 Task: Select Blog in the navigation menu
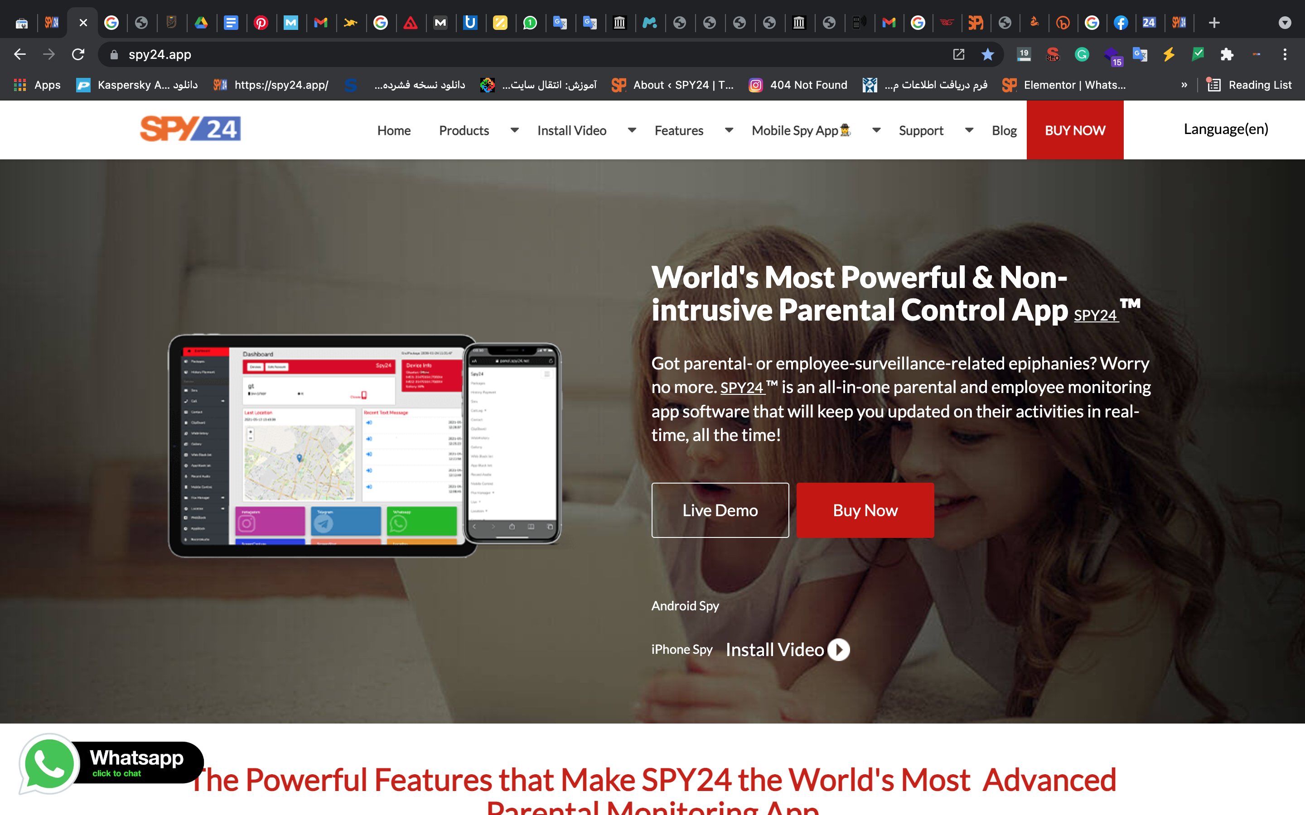(x=1004, y=130)
